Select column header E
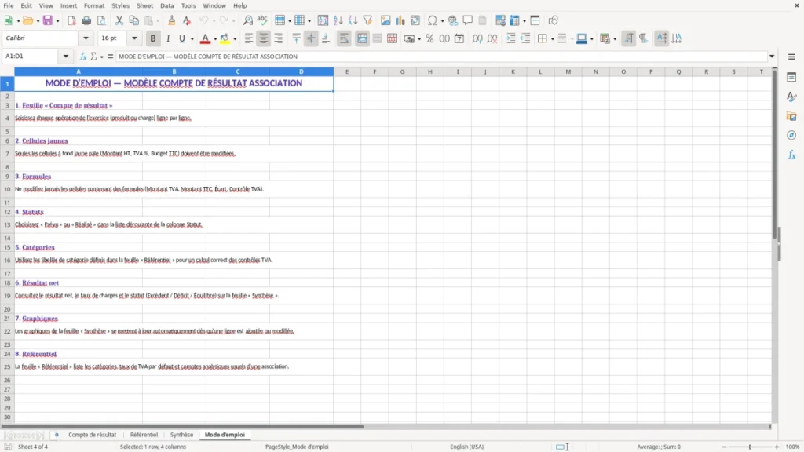 pos(346,71)
